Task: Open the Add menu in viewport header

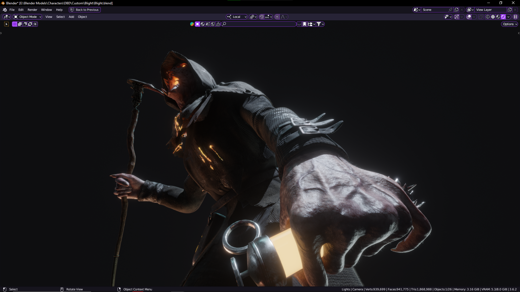Action: [x=71, y=17]
